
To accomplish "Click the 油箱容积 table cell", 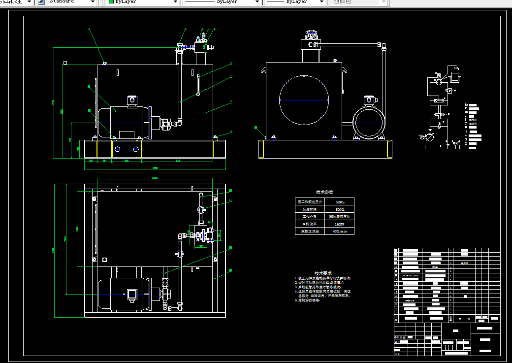I will 310,209.
